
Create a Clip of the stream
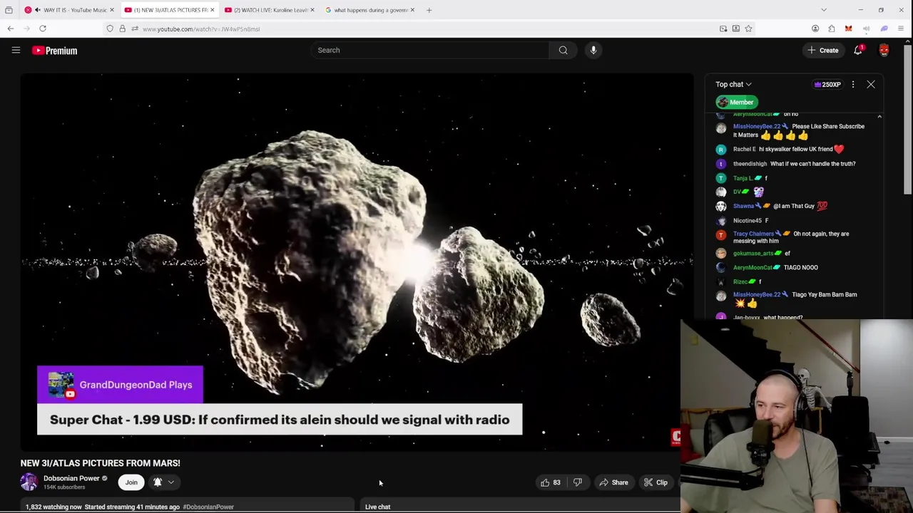655,482
